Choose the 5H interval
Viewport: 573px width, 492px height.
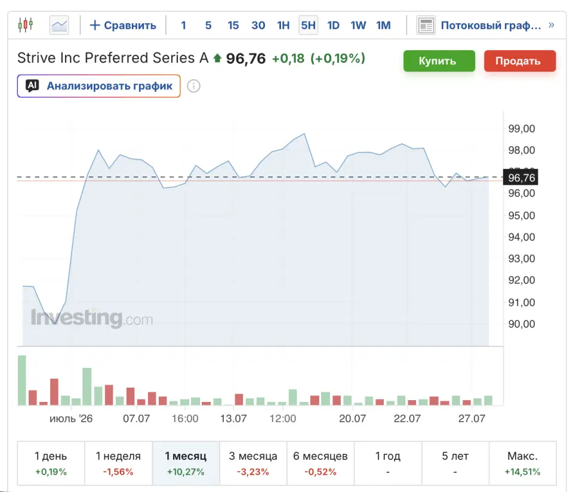(309, 25)
